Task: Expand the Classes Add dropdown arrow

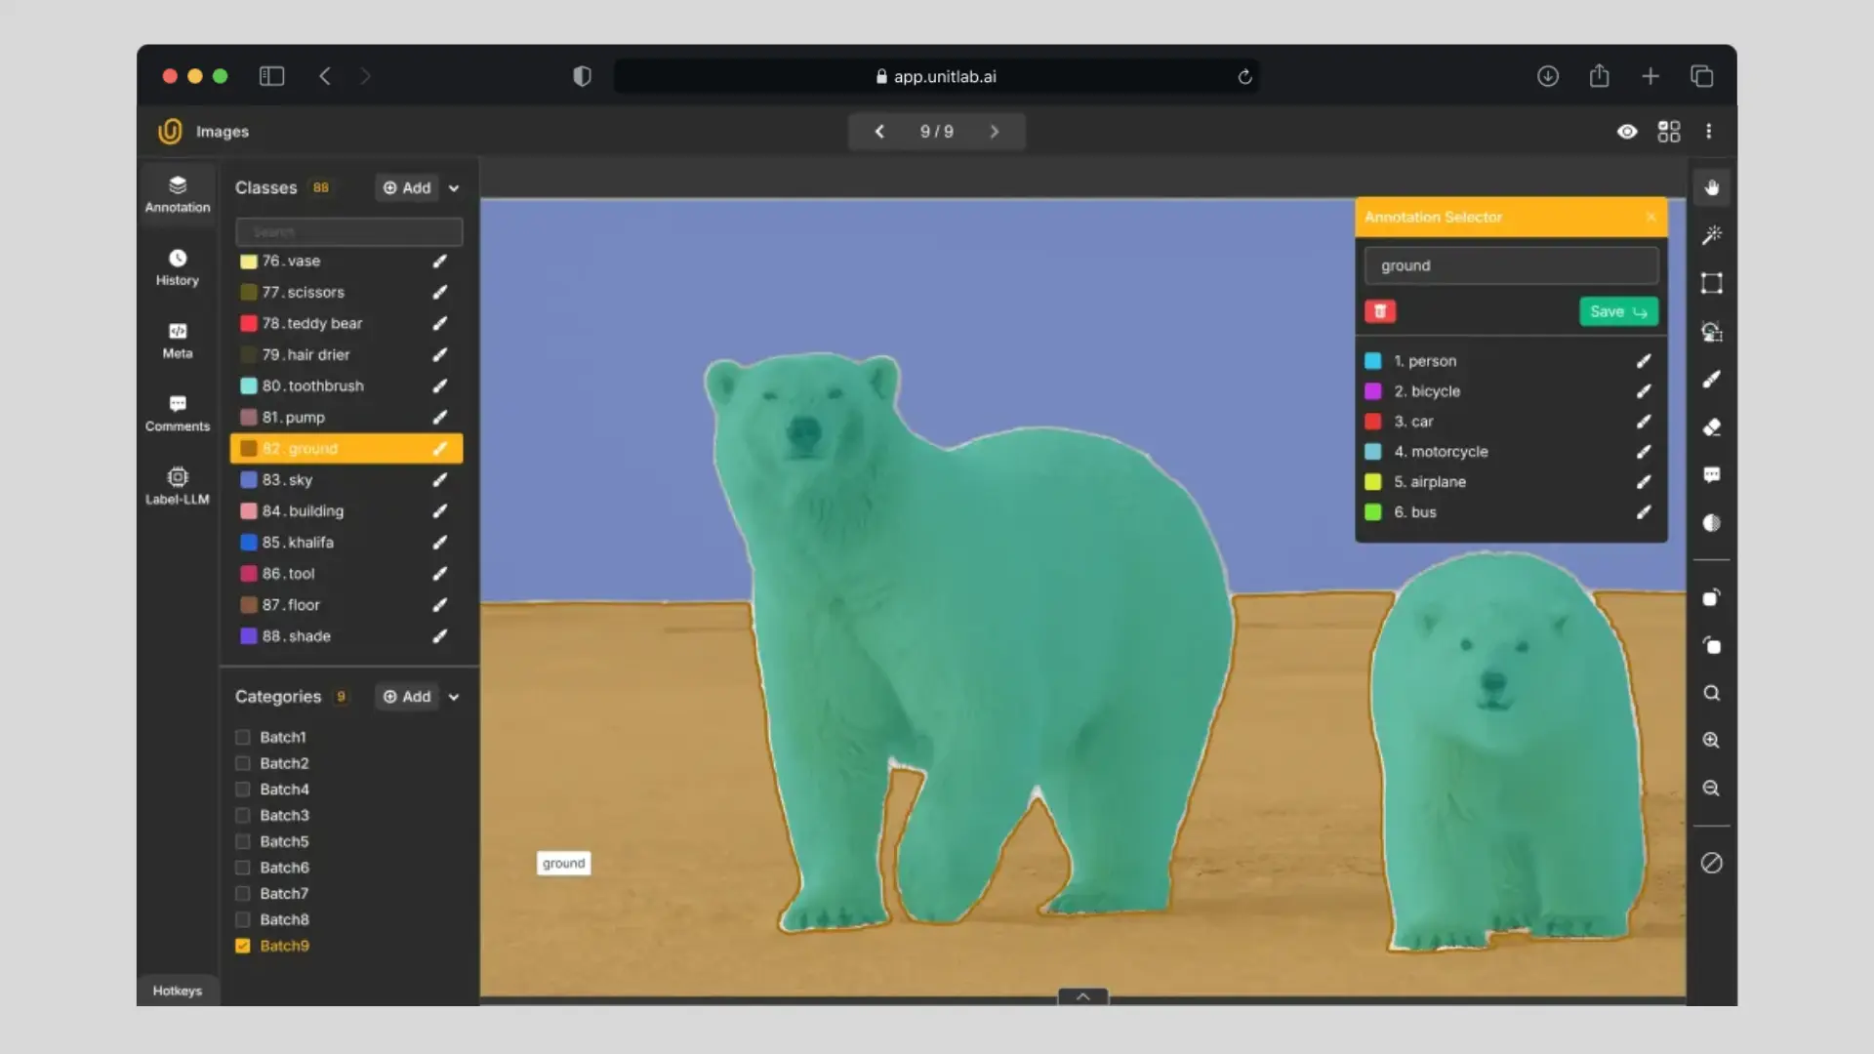Action: pos(454,188)
